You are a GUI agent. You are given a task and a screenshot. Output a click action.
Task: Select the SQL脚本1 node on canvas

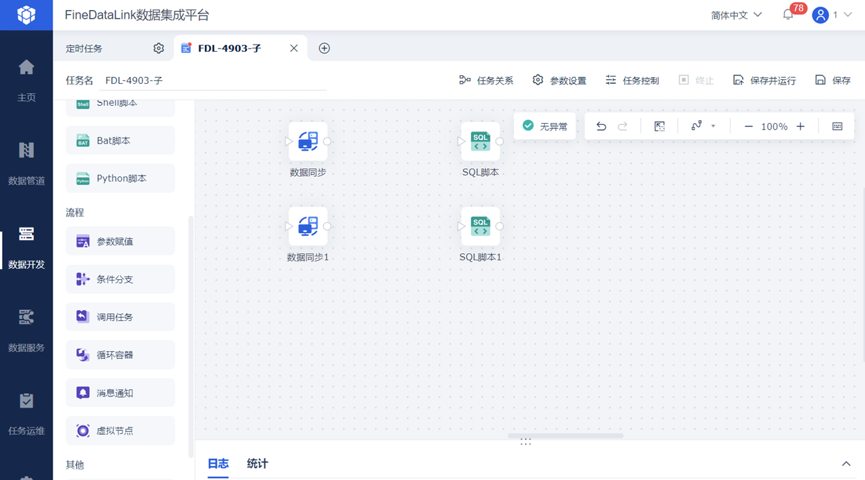480,226
